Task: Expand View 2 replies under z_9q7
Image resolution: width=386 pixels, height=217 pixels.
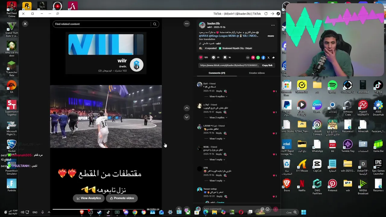Action: (218, 118)
